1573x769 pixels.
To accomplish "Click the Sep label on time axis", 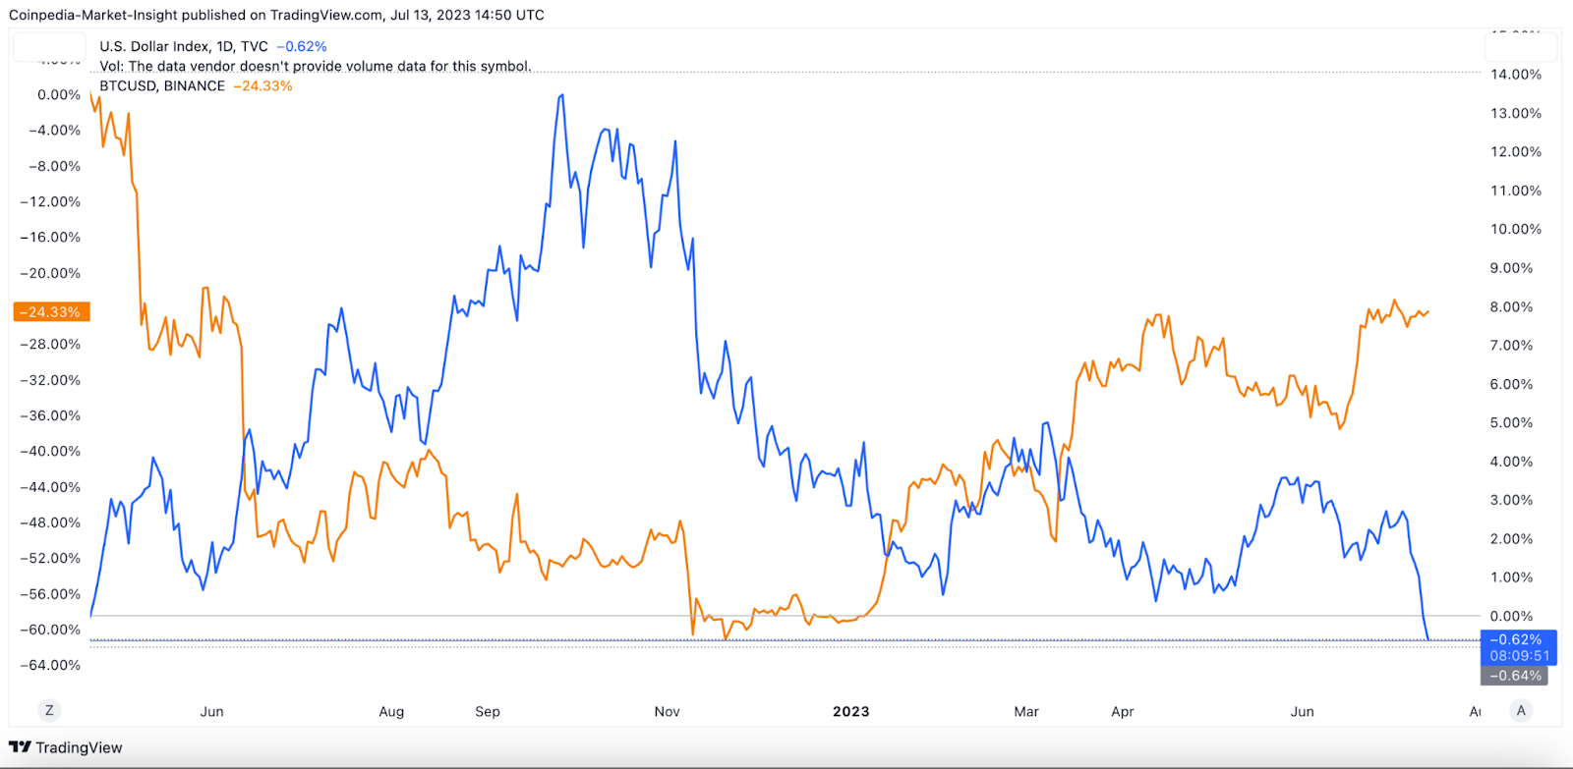I will [x=488, y=712].
